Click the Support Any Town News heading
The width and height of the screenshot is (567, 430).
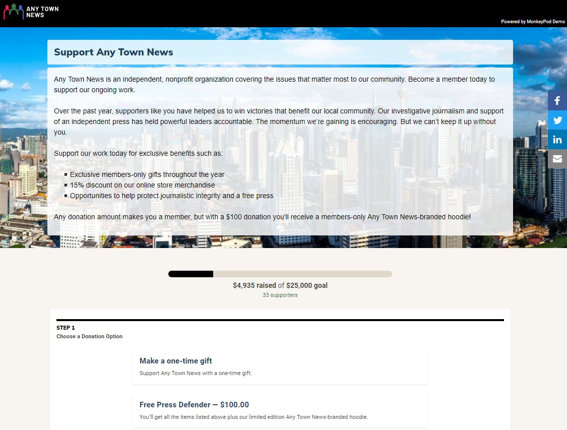tap(113, 52)
